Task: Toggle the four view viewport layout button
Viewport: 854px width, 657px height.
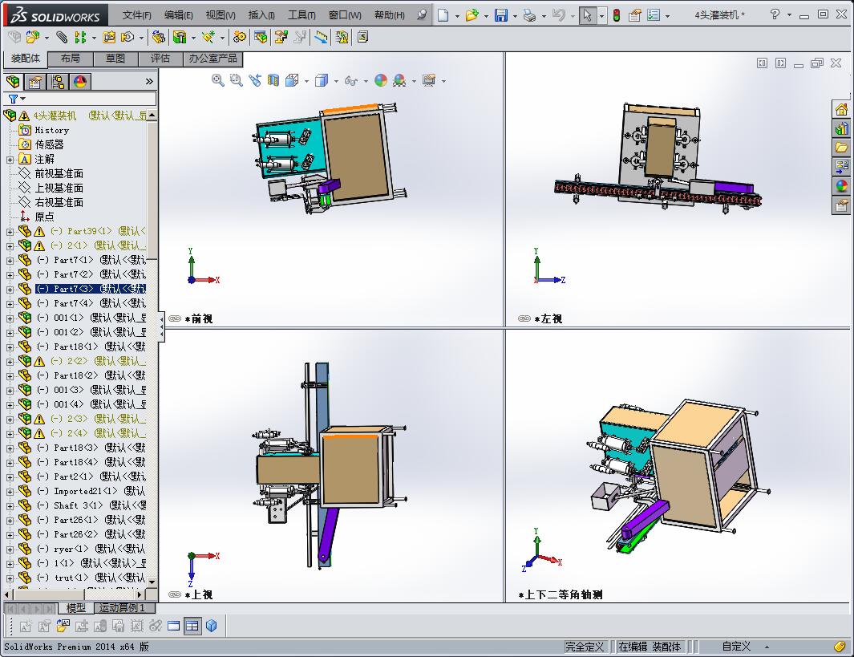Action: pos(192,626)
